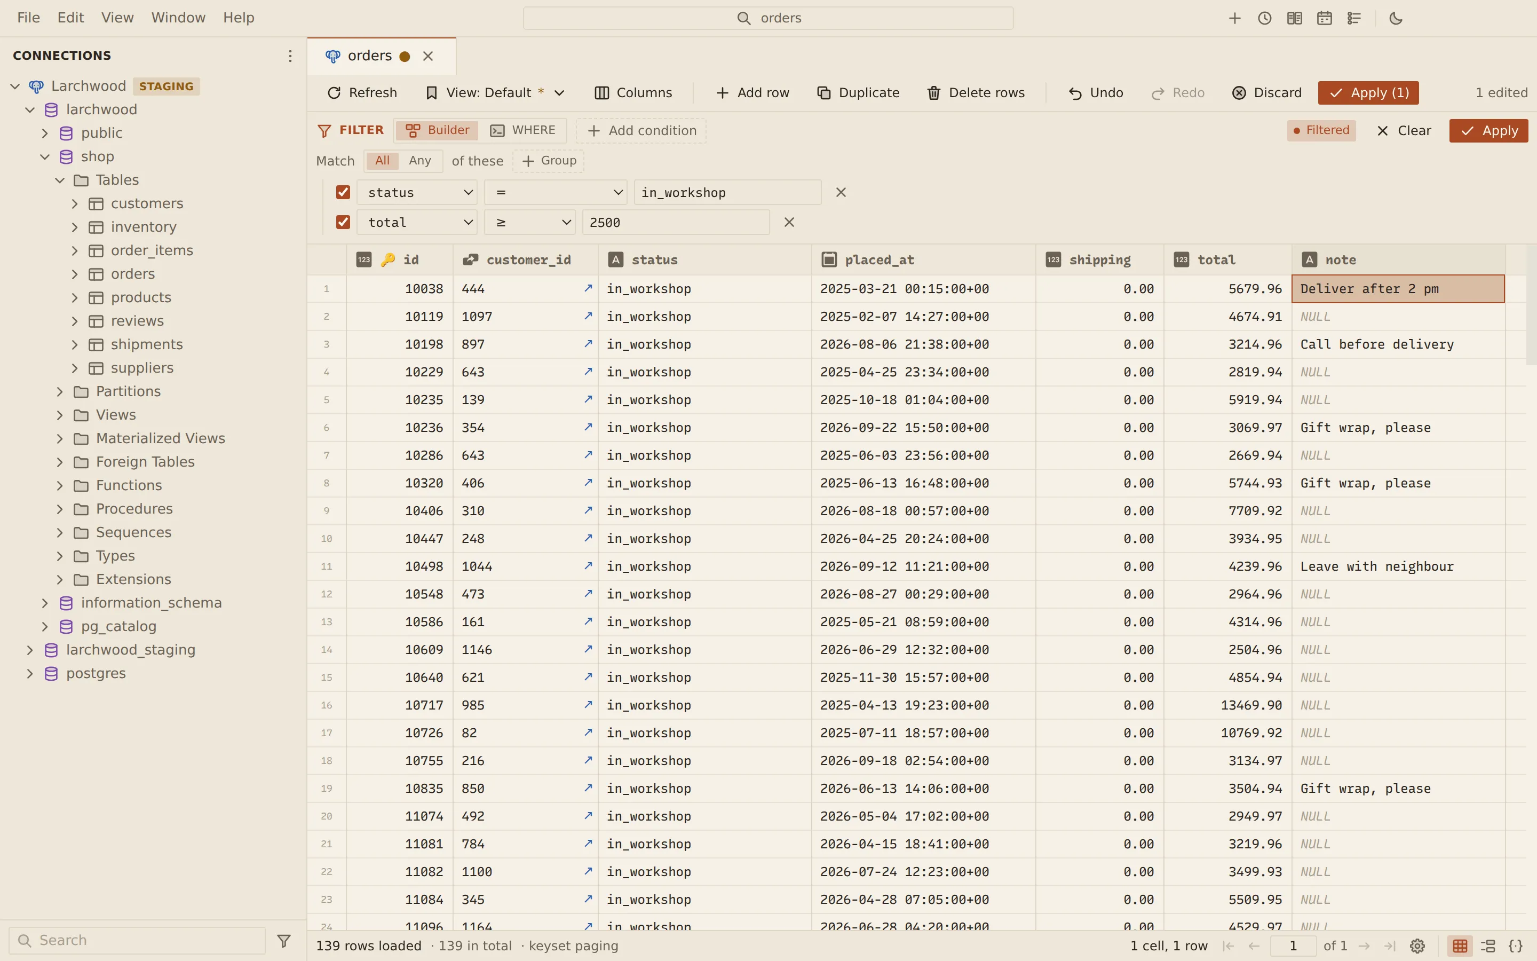Image resolution: width=1537 pixels, height=961 pixels.
Task: Toggle dark mode moon icon
Action: coord(1396,19)
